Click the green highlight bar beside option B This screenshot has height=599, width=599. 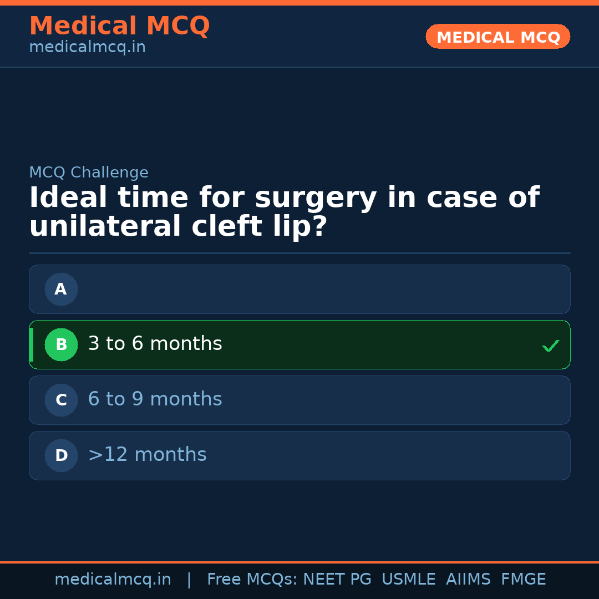click(31, 344)
